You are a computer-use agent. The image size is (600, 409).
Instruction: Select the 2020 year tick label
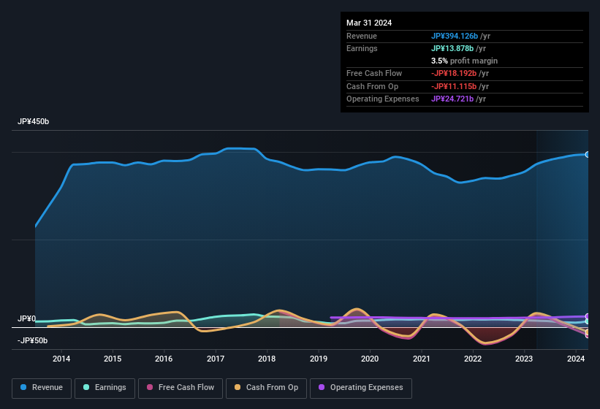coord(370,359)
